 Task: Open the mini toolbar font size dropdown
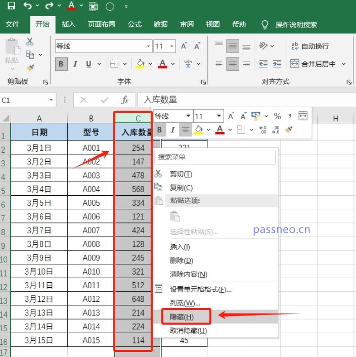click(x=219, y=116)
